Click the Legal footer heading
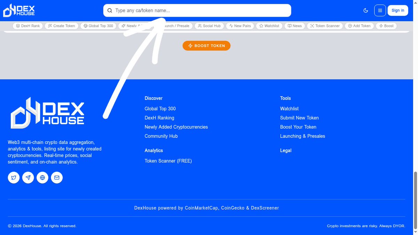418x235 pixels. (x=286, y=150)
